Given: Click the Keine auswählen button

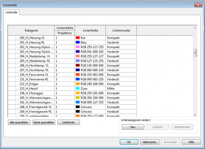Looking at the screenshot, I should [x=44, y=122].
